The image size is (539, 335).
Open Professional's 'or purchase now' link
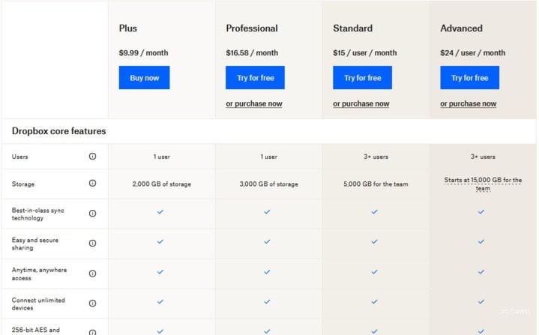254,103
